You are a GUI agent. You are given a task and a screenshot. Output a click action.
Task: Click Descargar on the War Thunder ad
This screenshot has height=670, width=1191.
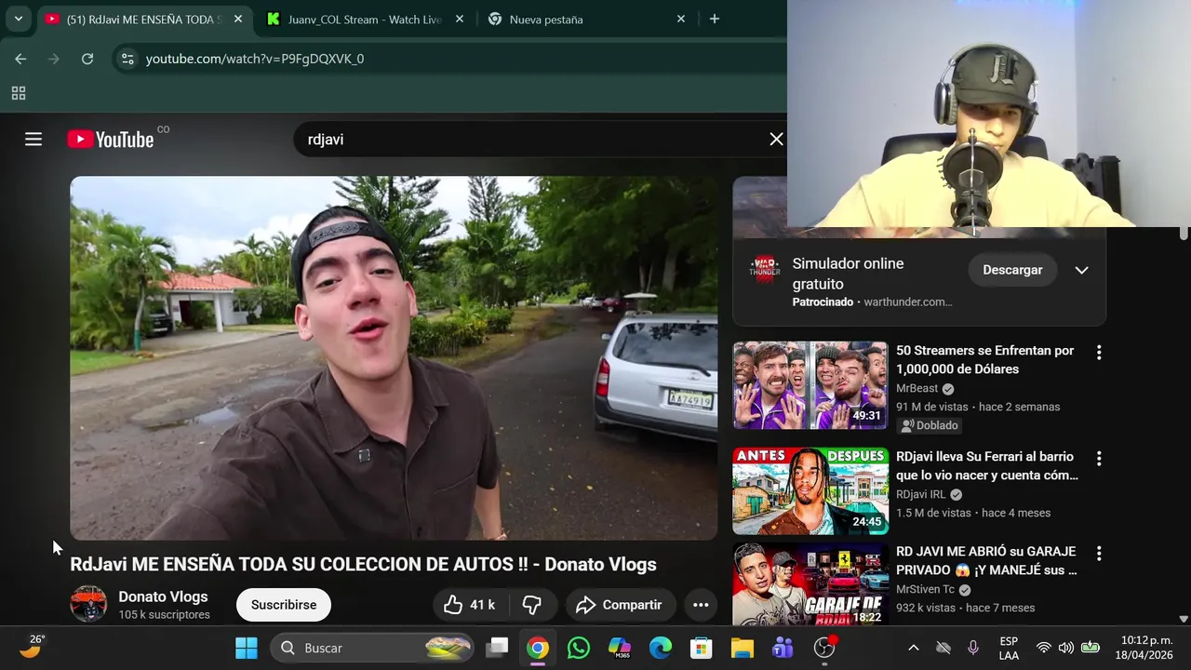pyautogui.click(x=1012, y=270)
